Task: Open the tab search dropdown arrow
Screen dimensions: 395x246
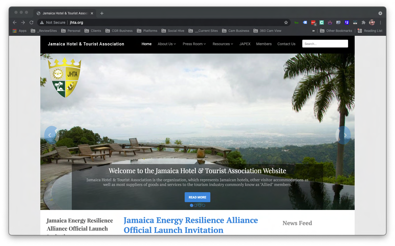Action: 380,13
